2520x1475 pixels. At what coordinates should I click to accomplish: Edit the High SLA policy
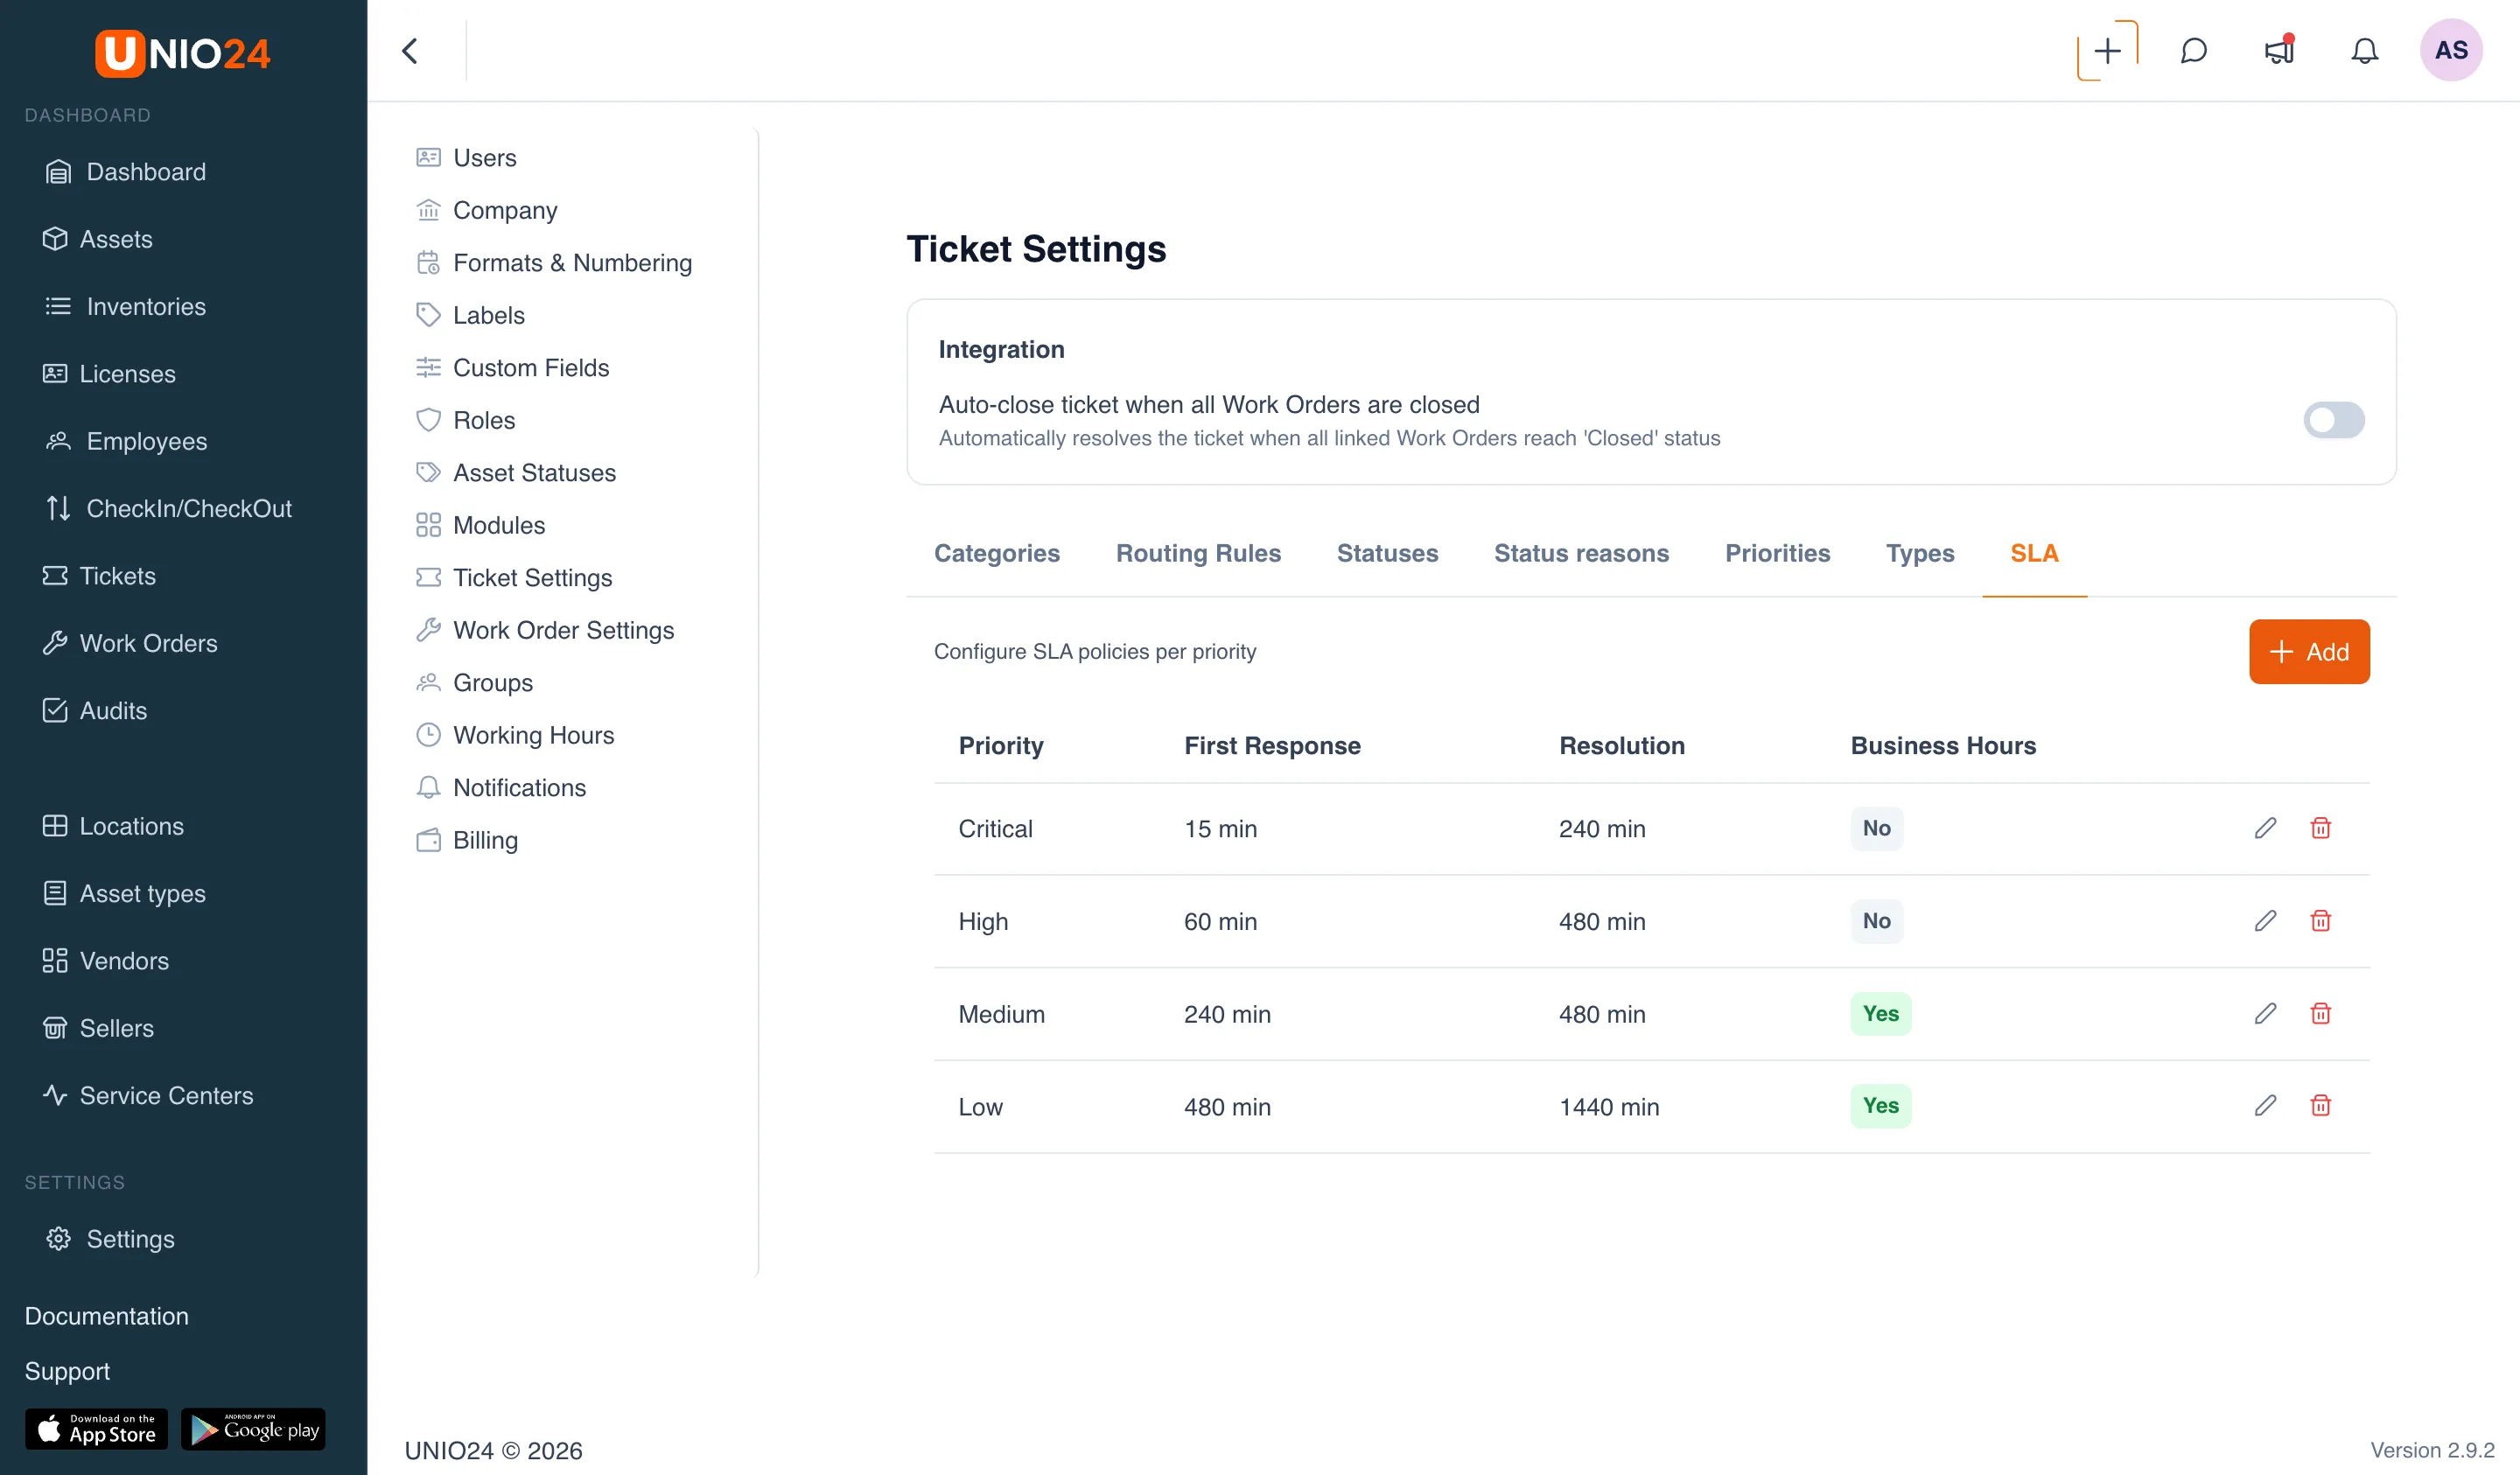point(2265,921)
